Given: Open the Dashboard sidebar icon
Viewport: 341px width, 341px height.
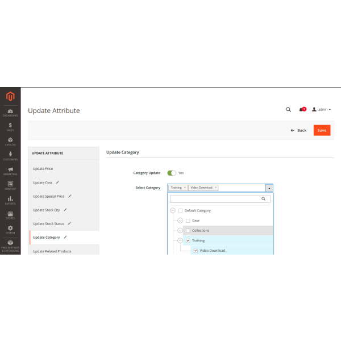Looking at the screenshot, I should 10,112.
